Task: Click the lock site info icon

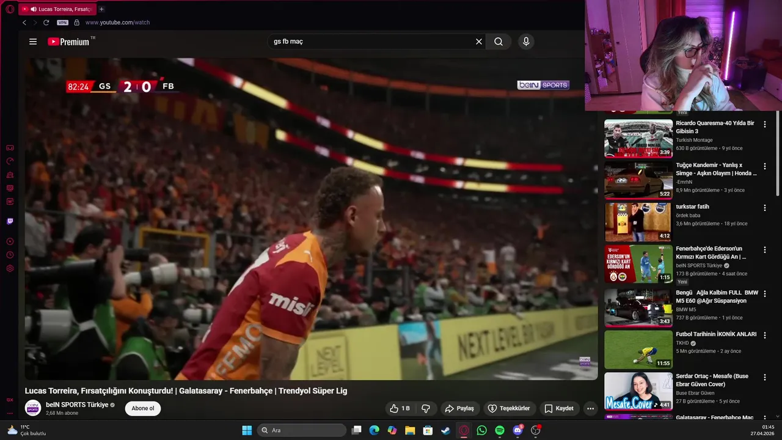Action: point(76,23)
